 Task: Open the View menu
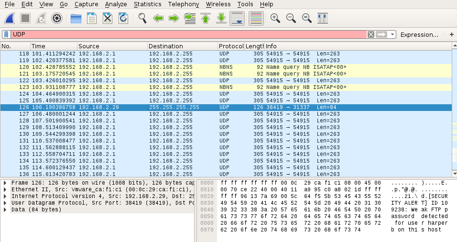pos(46,4)
